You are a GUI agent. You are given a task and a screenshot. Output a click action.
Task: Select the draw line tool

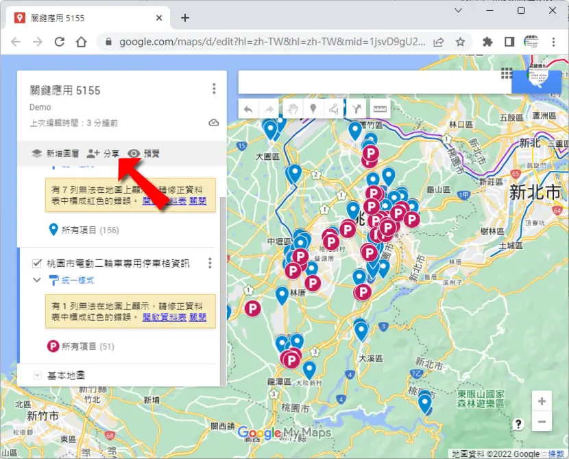pyautogui.click(x=333, y=108)
